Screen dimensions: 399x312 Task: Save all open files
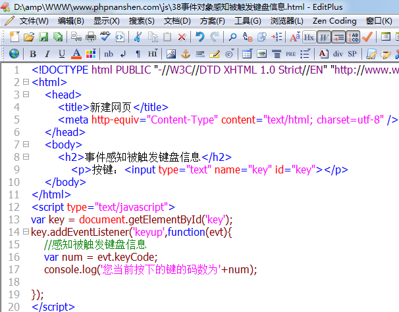[58, 37]
